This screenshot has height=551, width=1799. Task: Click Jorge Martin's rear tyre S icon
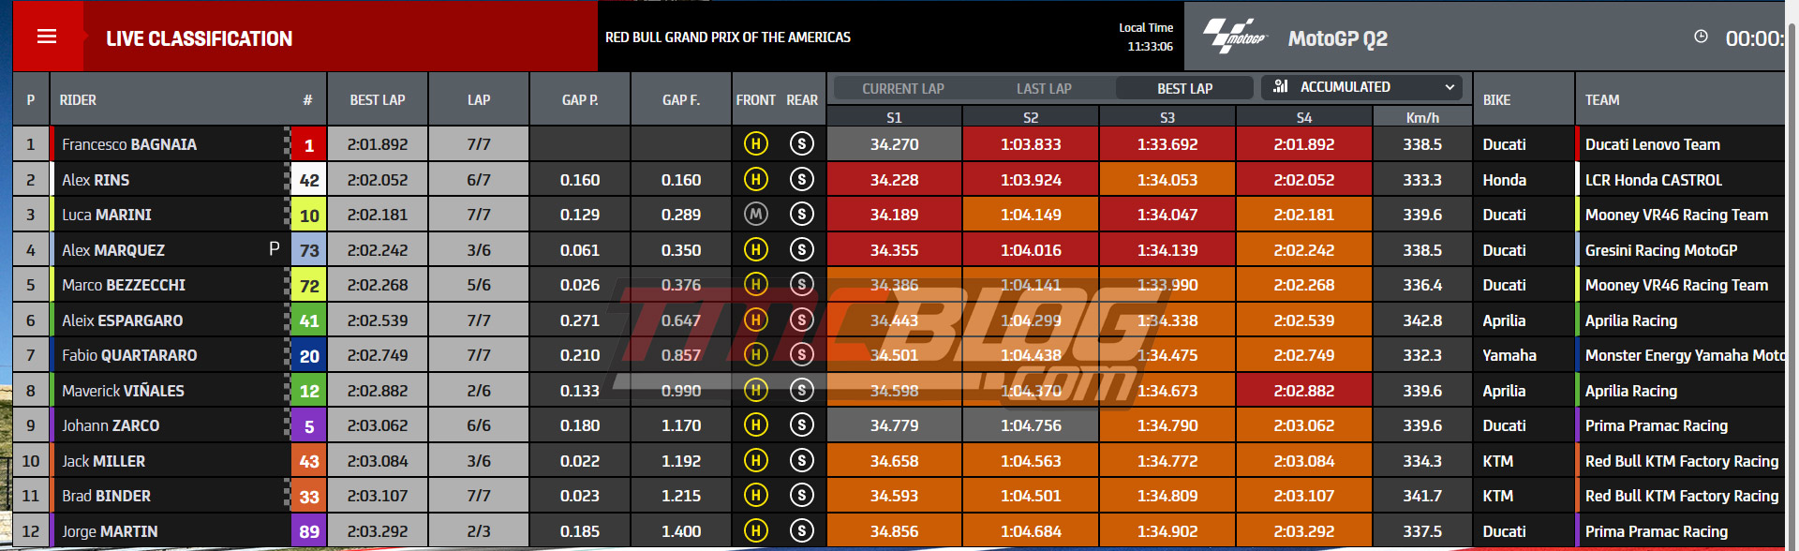pyautogui.click(x=802, y=531)
